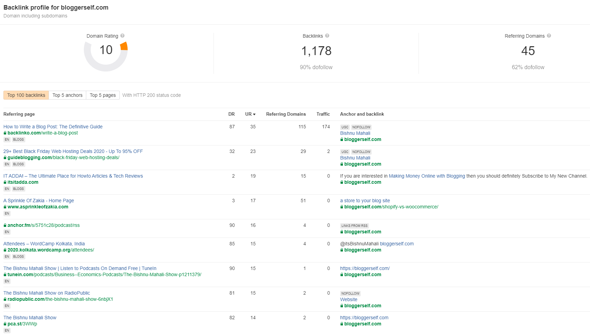This screenshot has height=335, width=590.
Task: Click BLOGS tag under backlinko.com URL
Action: (18, 139)
